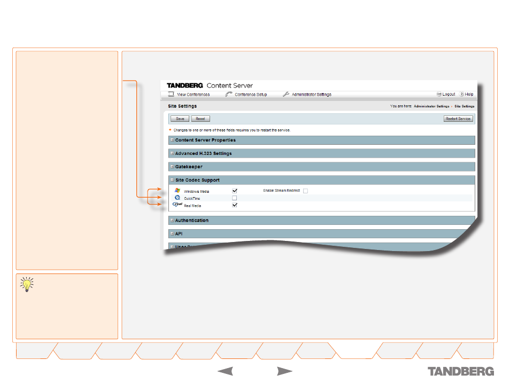Select the restart-the-service notice text
This screenshot has width=510, height=383.
point(232,130)
